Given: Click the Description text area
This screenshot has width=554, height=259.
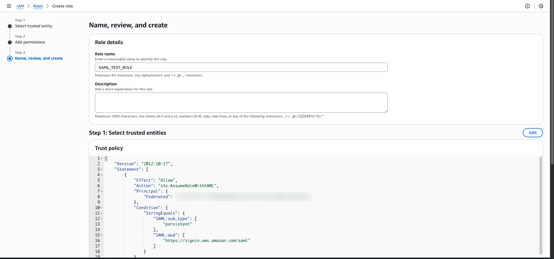Looking at the screenshot, I should click(x=241, y=103).
